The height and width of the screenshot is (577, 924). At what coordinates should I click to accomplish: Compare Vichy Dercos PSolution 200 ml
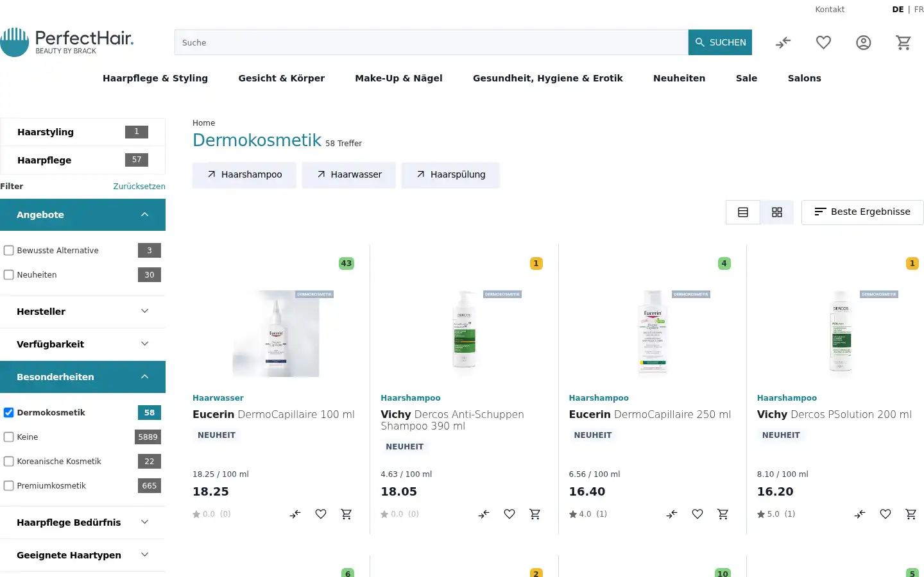click(860, 514)
